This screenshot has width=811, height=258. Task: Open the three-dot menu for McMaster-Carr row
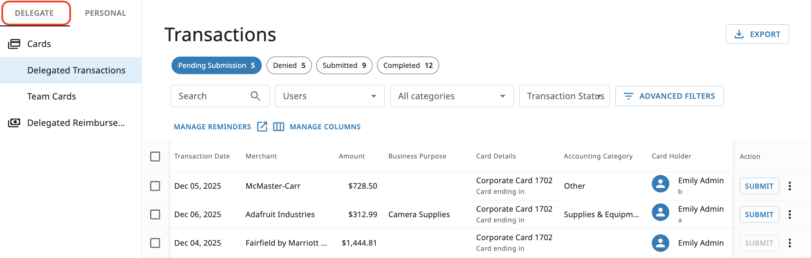[x=790, y=186]
